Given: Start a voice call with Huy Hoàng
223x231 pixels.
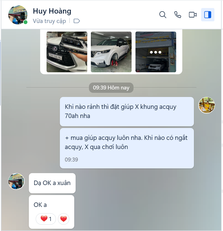Looking at the screenshot, I should tap(178, 15).
